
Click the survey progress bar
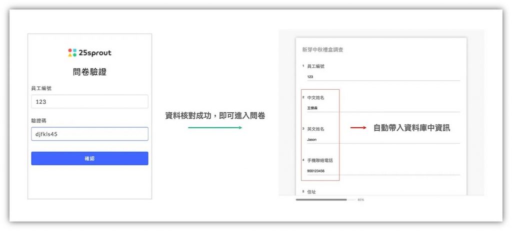point(325,200)
